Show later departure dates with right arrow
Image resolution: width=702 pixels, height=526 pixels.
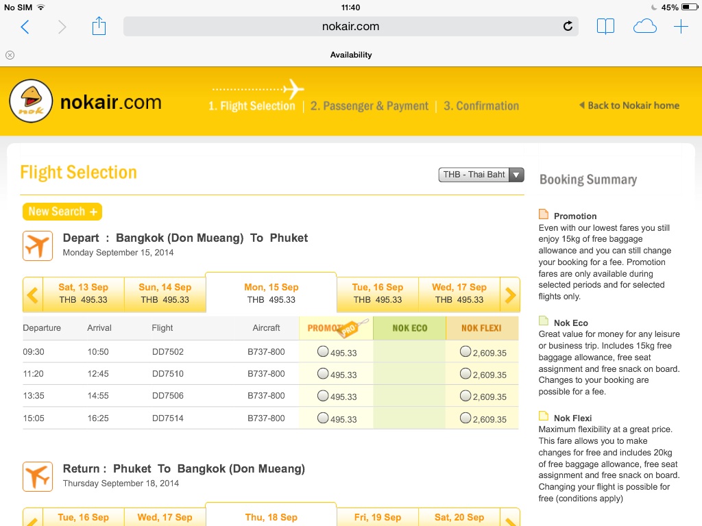click(510, 295)
